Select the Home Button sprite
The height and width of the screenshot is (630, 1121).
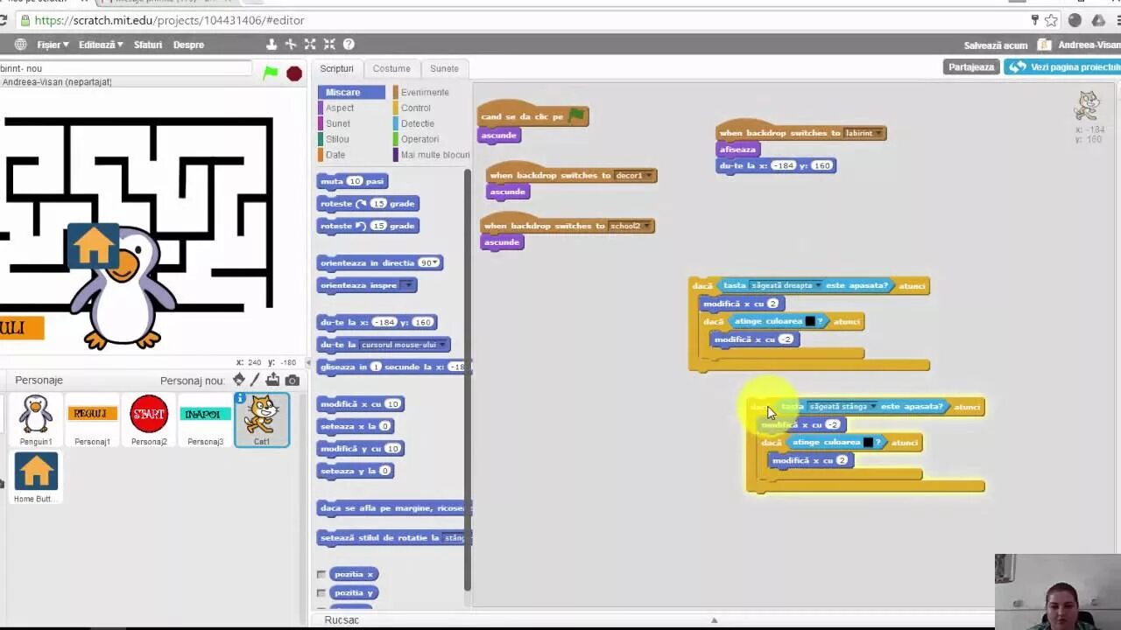pos(36,477)
